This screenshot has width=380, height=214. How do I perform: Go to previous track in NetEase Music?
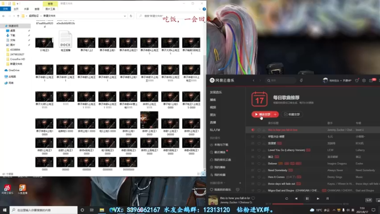[x=296, y=198]
